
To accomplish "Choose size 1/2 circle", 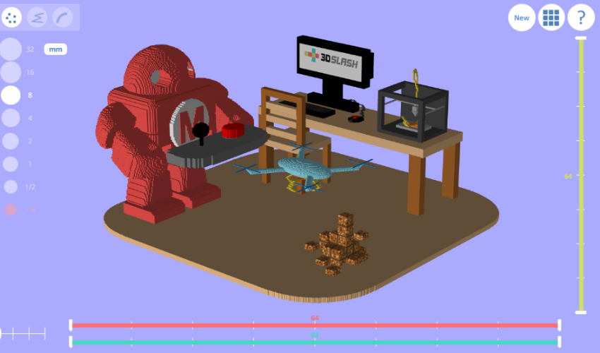I will (x=11, y=186).
